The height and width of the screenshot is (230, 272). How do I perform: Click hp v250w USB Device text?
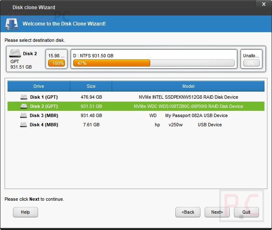pos(188,125)
